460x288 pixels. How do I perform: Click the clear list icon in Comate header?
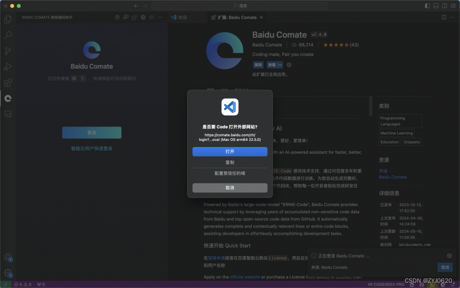point(152,17)
